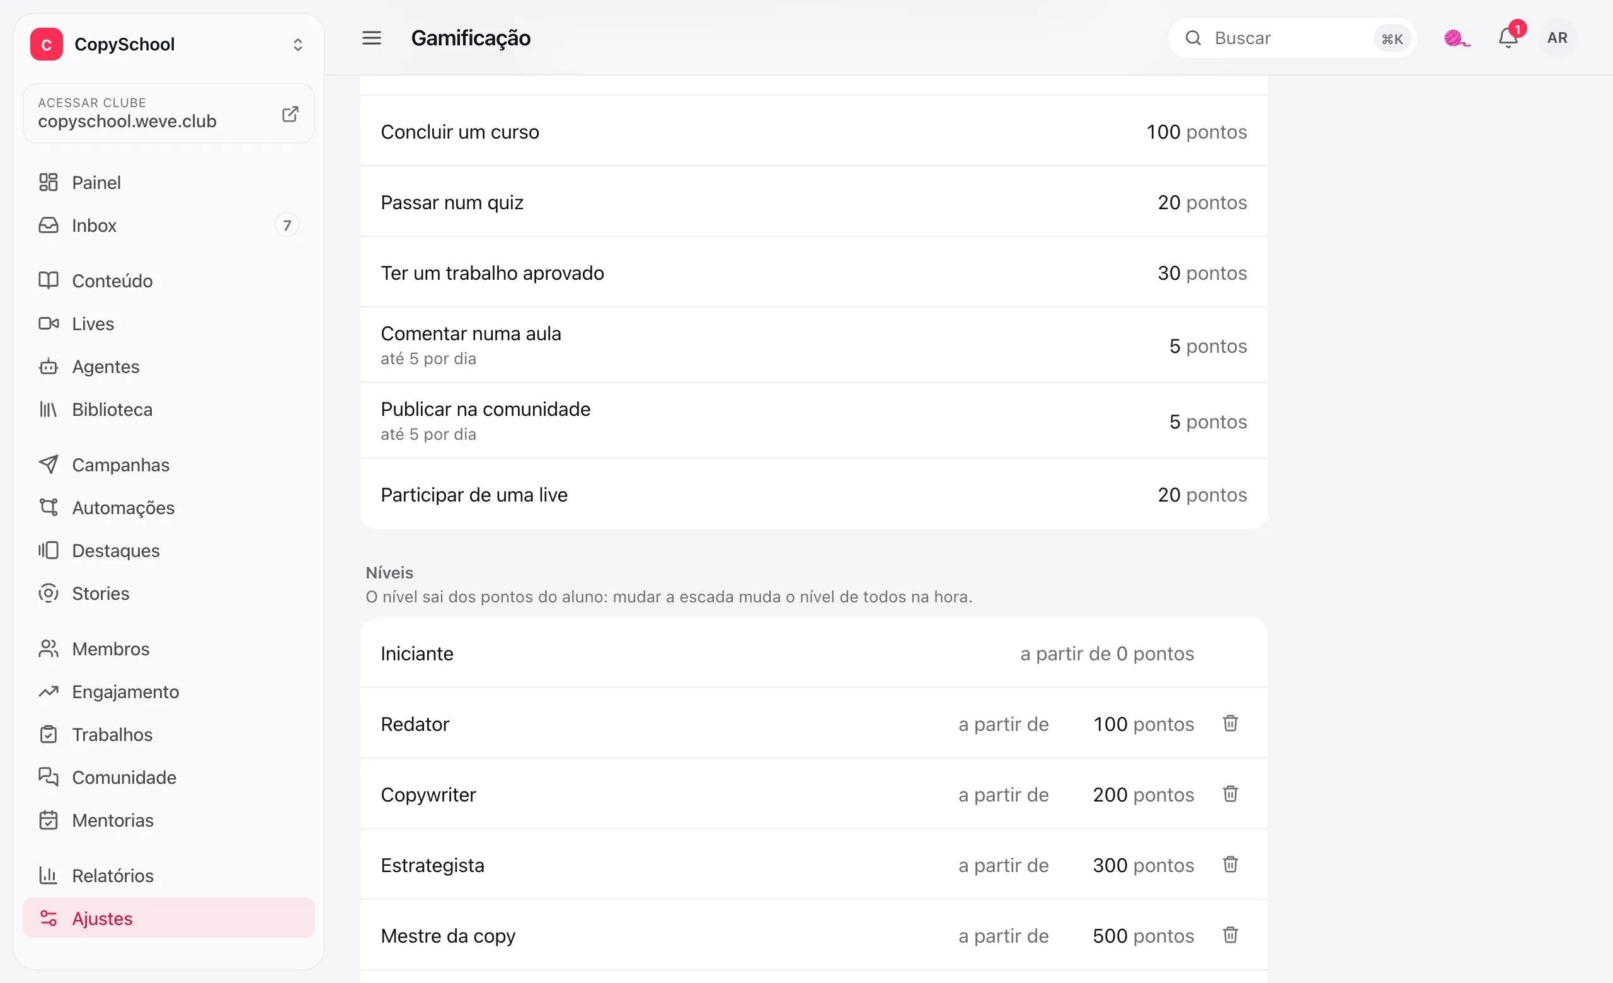Image resolution: width=1613 pixels, height=983 pixels.
Task: Open Inbox in the sidebar
Action: click(168, 225)
